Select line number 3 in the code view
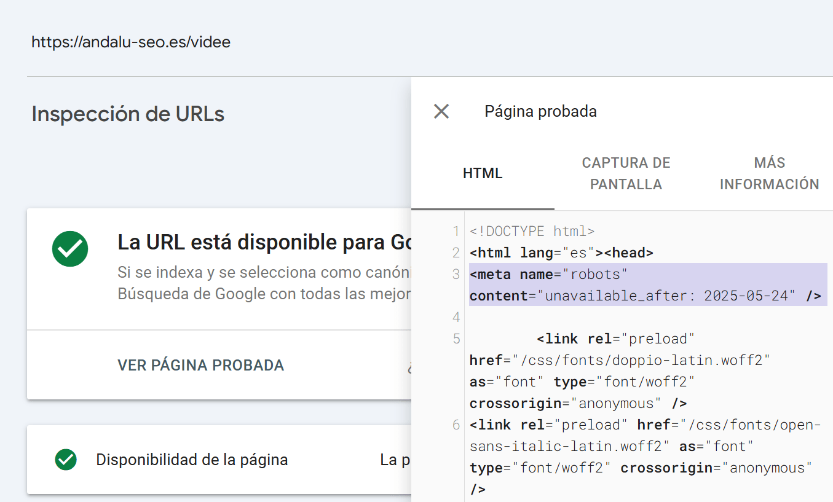The width and height of the screenshot is (833, 502). coord(456,274)
